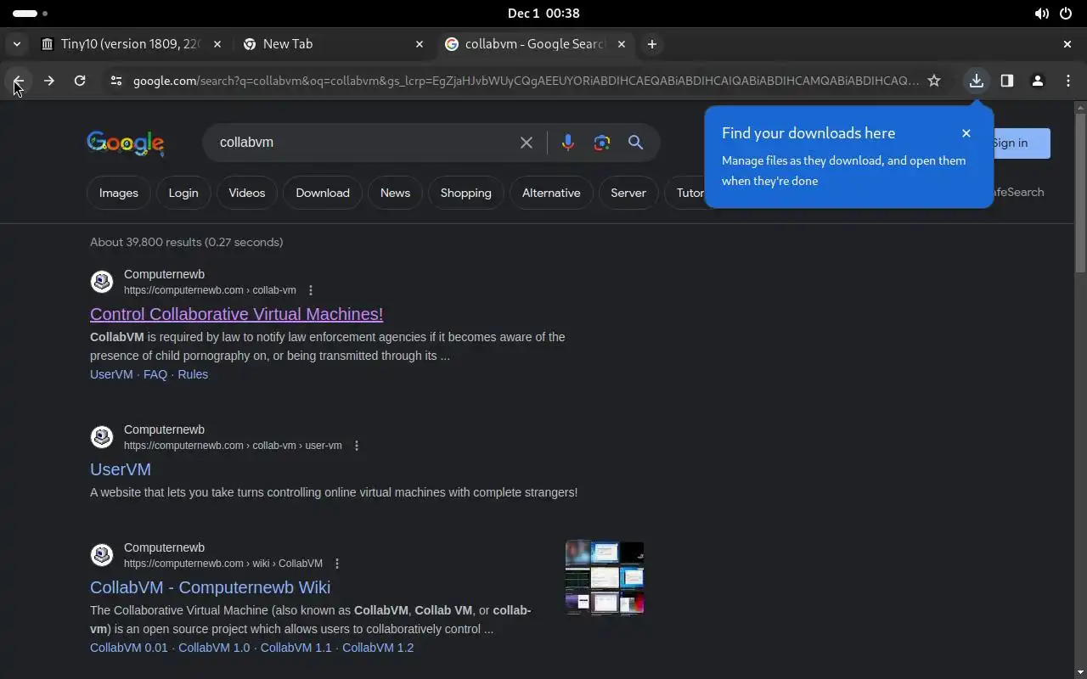The width and height of the screenshot is (1087, 679).
Task: Open Control Collaborative Virtual Machines link
Action: point(236,314)
